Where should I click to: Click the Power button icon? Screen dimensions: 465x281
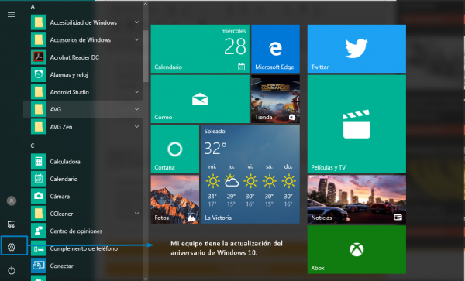pyautogui.click(x=12, y=270)
